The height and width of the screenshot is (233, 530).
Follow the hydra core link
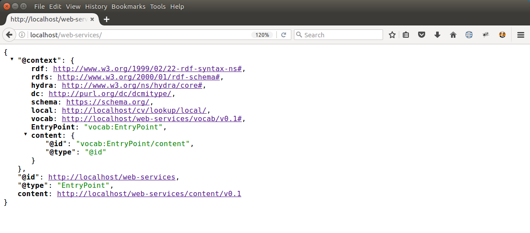point(132,86)
